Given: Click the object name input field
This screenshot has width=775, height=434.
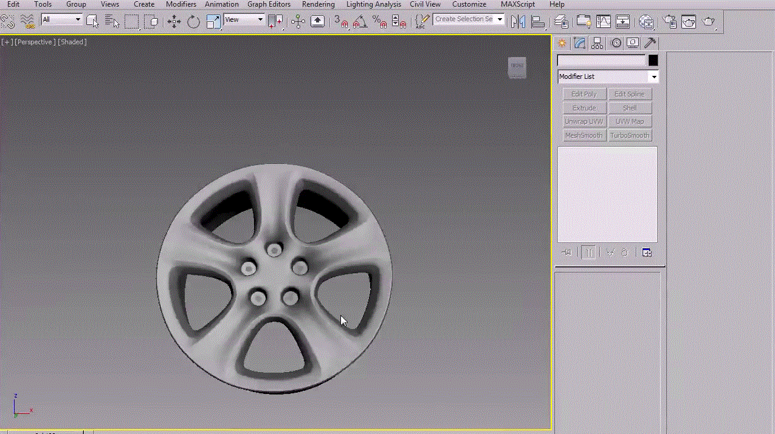Looking at the screenshot, I should click(x=602, y=61).
